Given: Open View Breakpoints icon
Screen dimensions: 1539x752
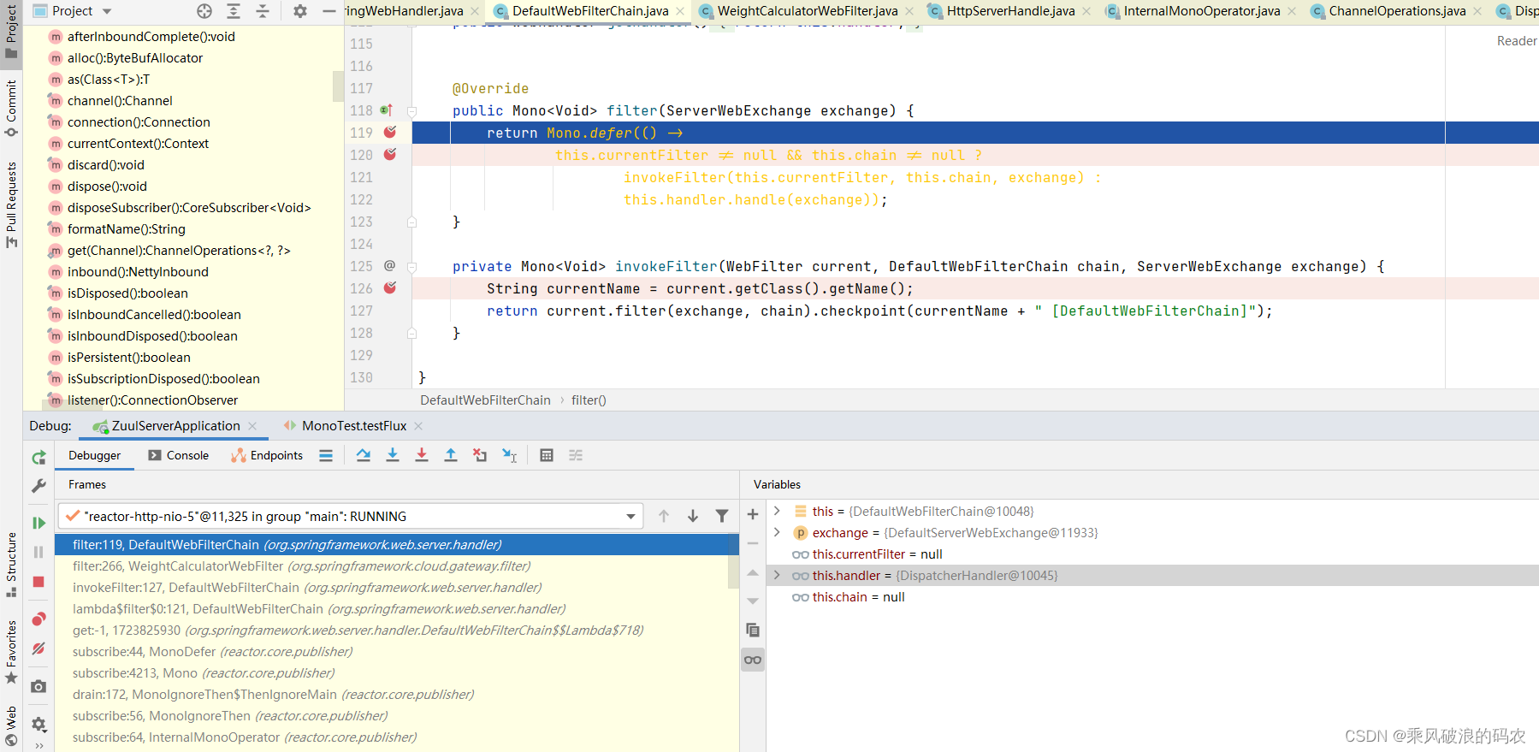Looking at the screenshot, I should [38, 619].
